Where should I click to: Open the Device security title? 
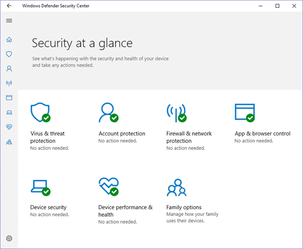tap(48, 207)
